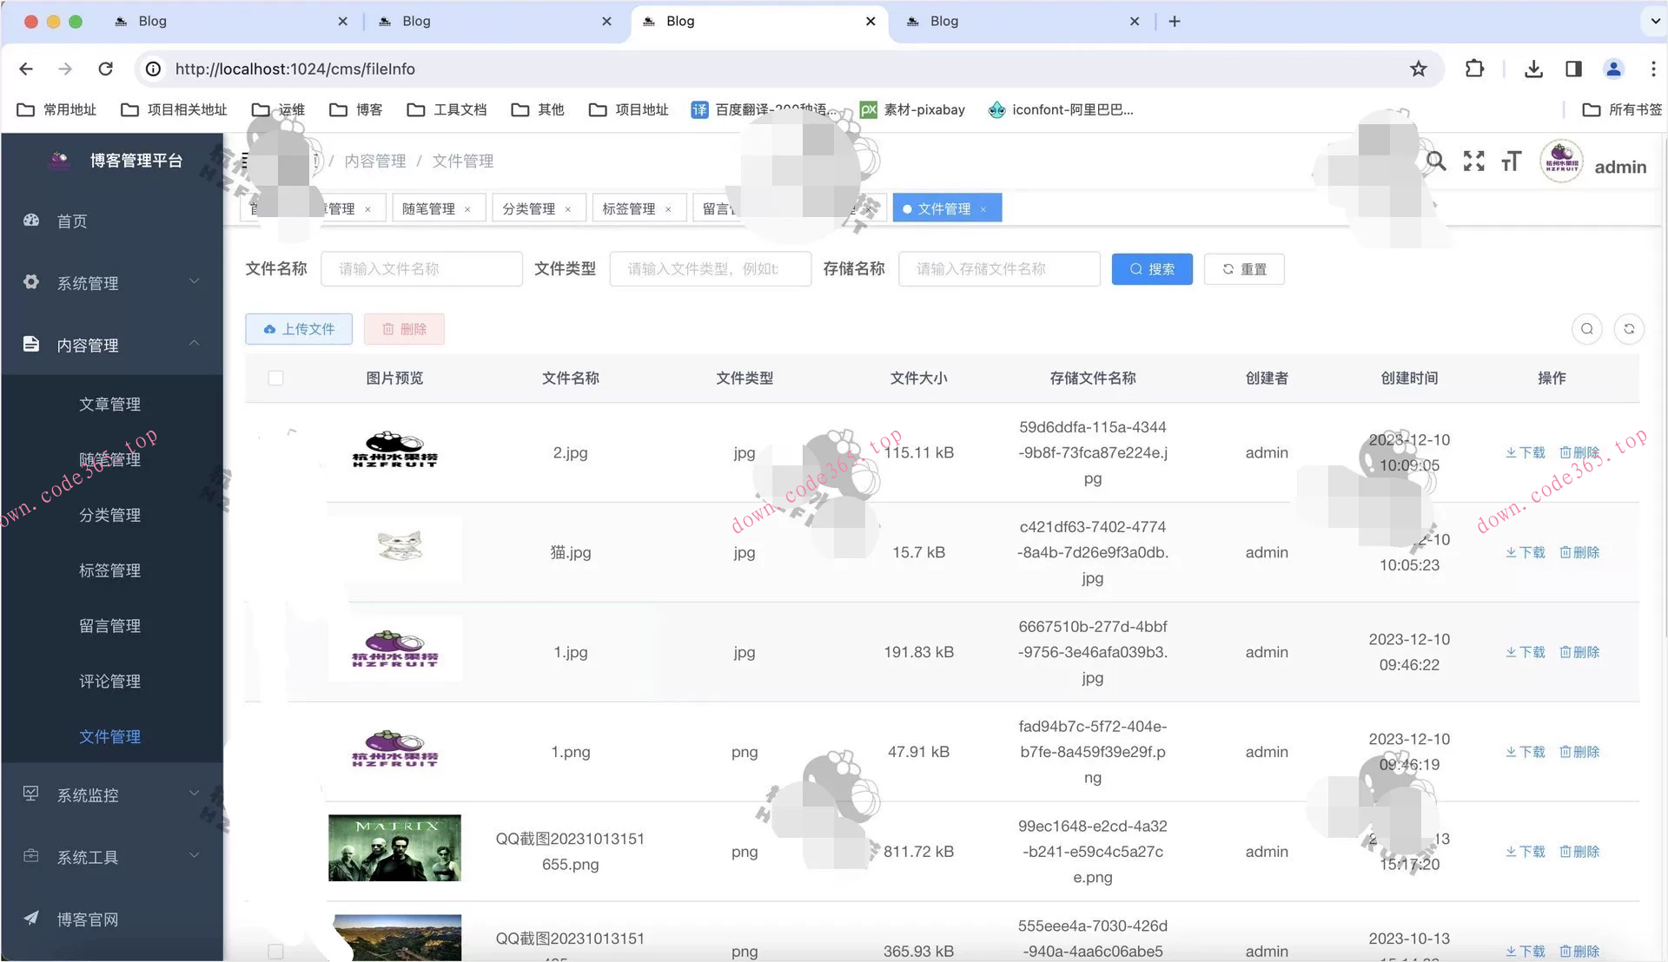
Task: Open the 首页 home page from sidebar
Action: pyautogui.click(x=71, y=221)
